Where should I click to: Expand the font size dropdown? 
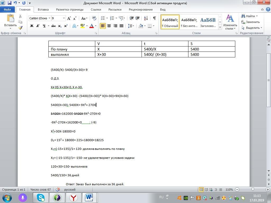point(64,18)
